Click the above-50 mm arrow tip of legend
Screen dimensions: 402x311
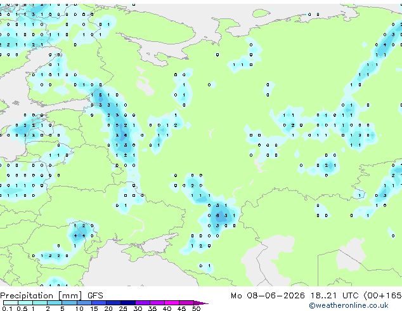[x=201, y=303]
